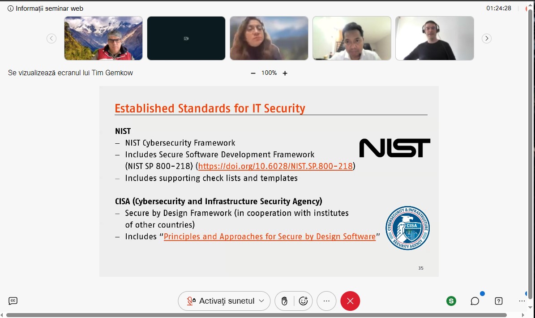This screenshot has height=318, width=535.
Task: Open closed captions with the CC icon
Action: pos(13,301)
